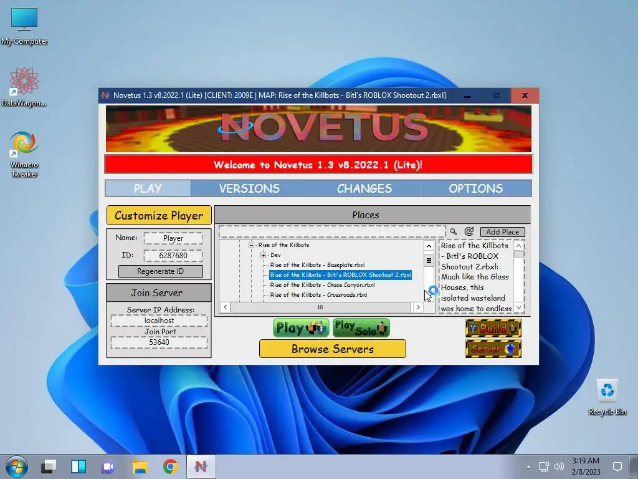
Task: Launch Google Chrome from the taskbar
Action: click(x=171, y=467)
